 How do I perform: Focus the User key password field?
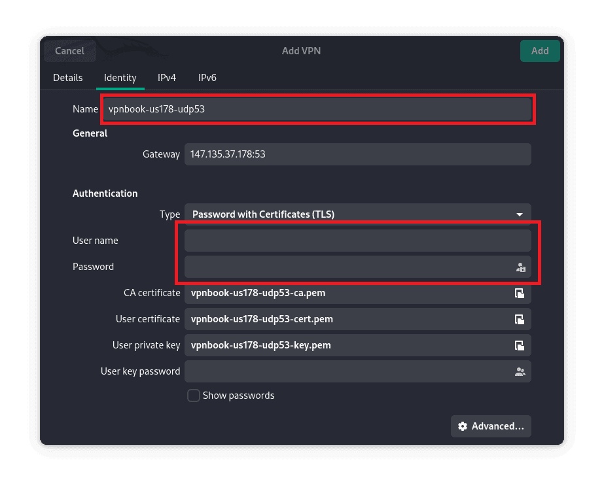[x=358, y=371]
